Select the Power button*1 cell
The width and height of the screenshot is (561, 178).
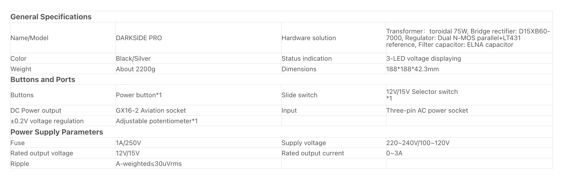point(139,95)
